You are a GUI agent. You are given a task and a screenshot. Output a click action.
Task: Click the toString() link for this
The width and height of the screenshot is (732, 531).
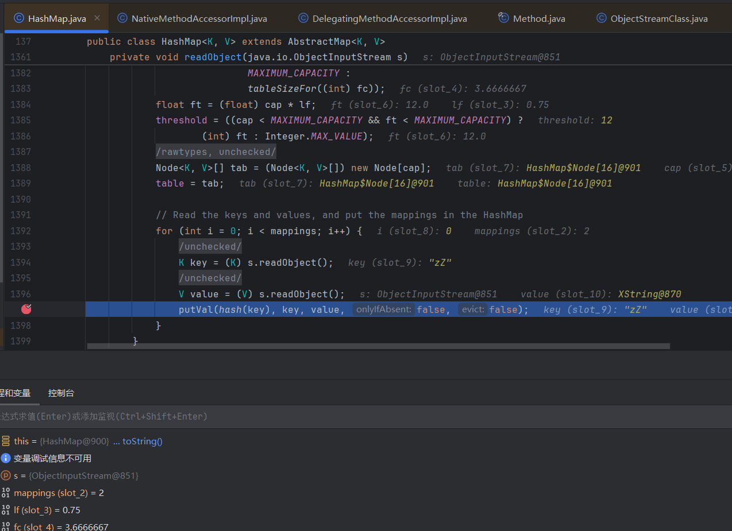(142, 441)
